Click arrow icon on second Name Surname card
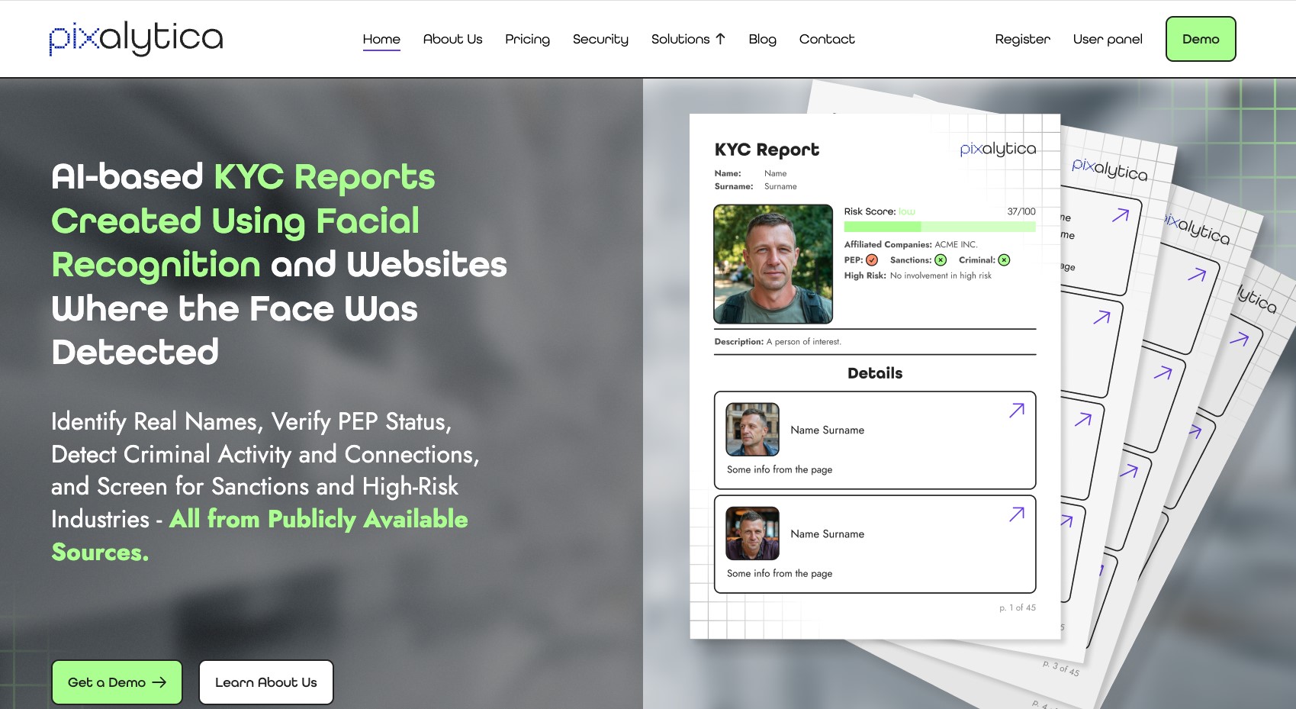1296x709 pixels. click(1016, 514)
